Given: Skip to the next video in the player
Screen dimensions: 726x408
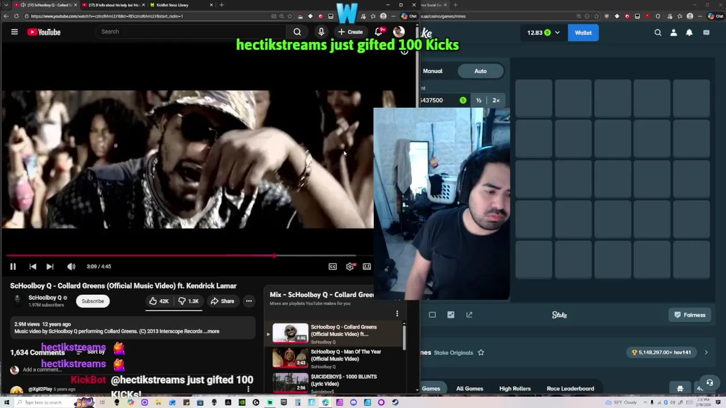Looking at the screenshot, I should (x=50, y=266).
